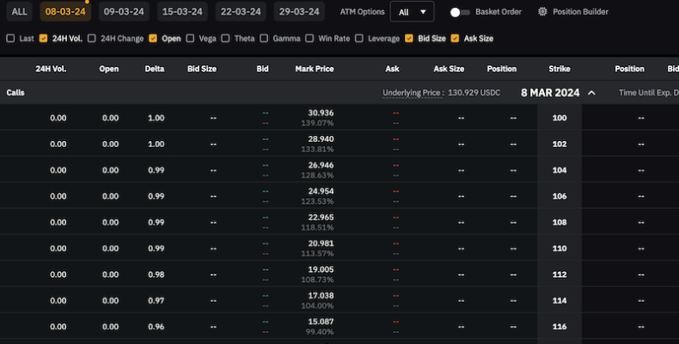Disable the Ask Size checkbox
This screenshot has height=344, width=679.
click(456, 39)
